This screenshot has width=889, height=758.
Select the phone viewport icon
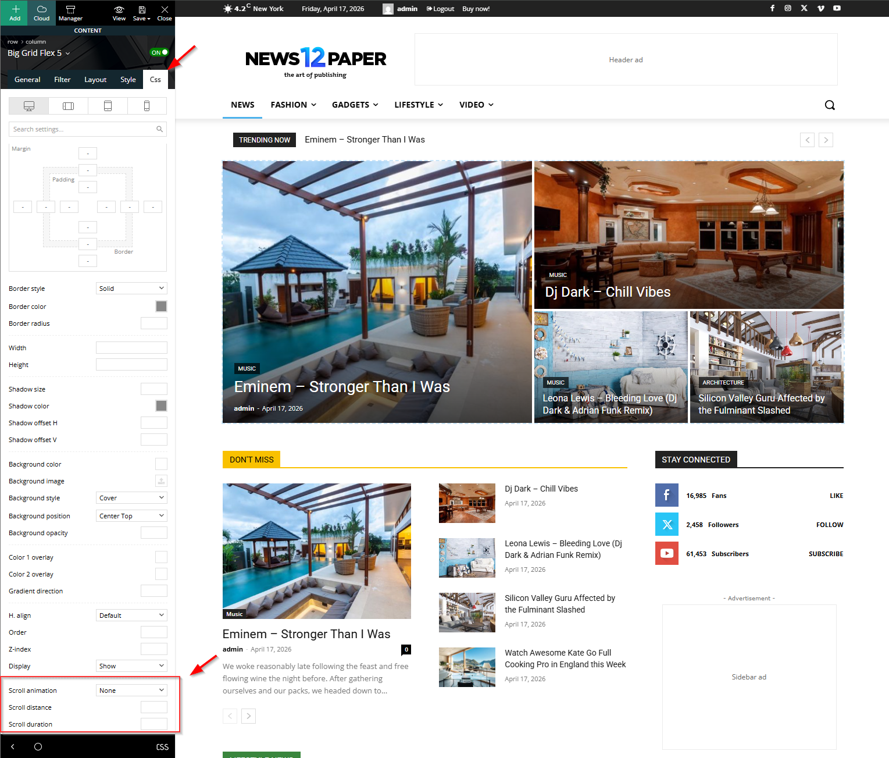pyautogui.click(x=147, y=106)
